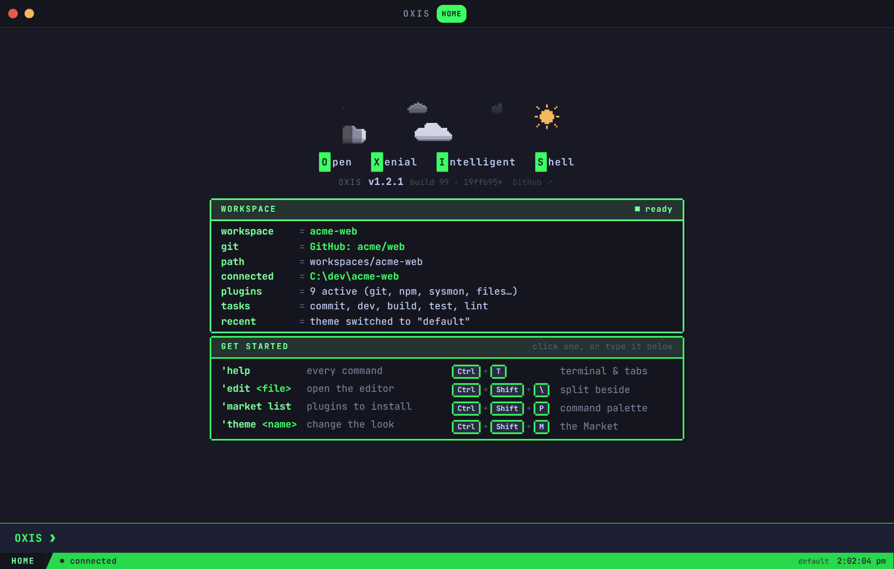The image size is (894, 569).
Task: Click the red window close button
Action: pyautogui.click(x=13, y=14)
